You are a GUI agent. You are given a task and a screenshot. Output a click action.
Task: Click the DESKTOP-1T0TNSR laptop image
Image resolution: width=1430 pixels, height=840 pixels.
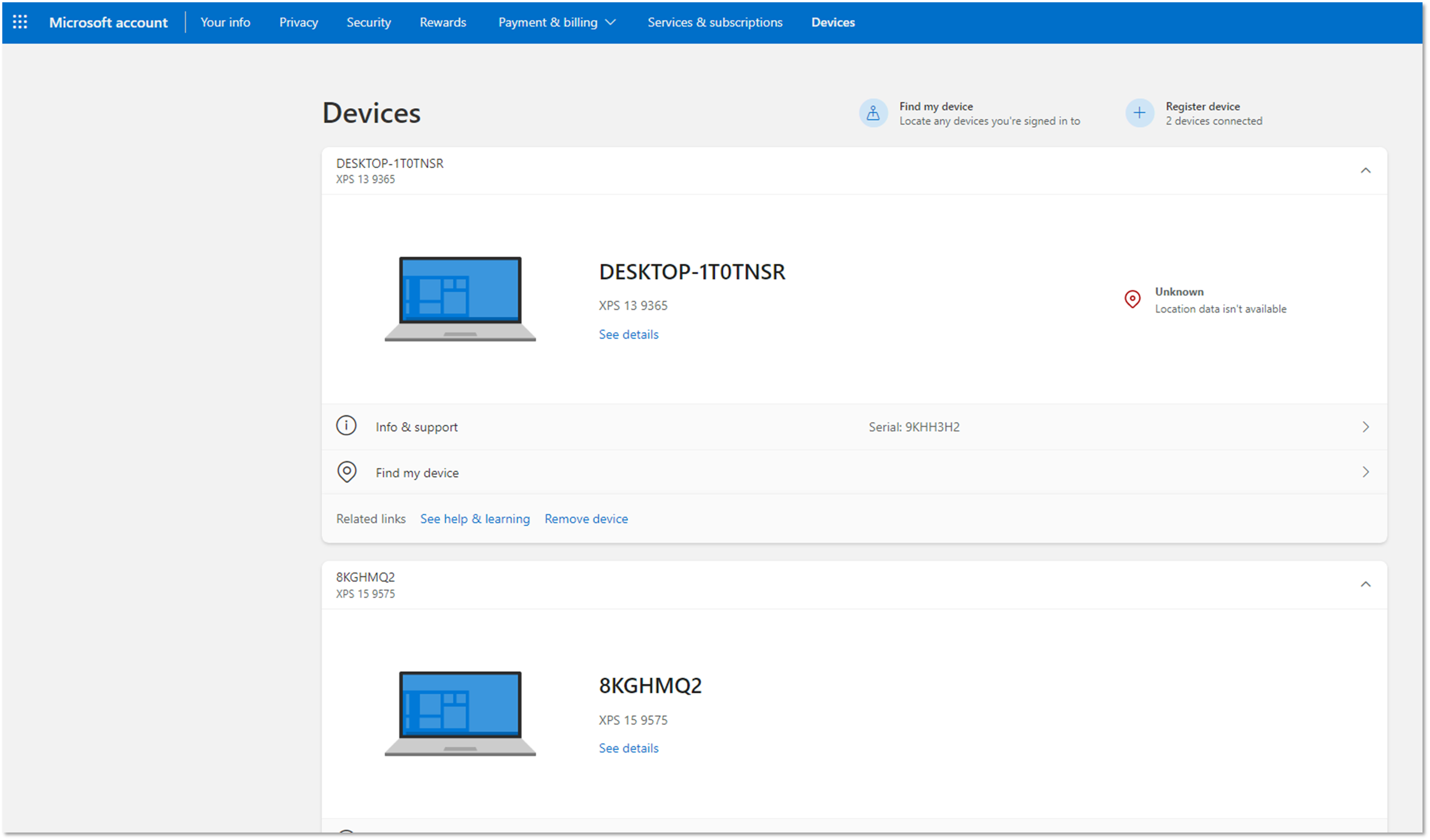(460, 299)
